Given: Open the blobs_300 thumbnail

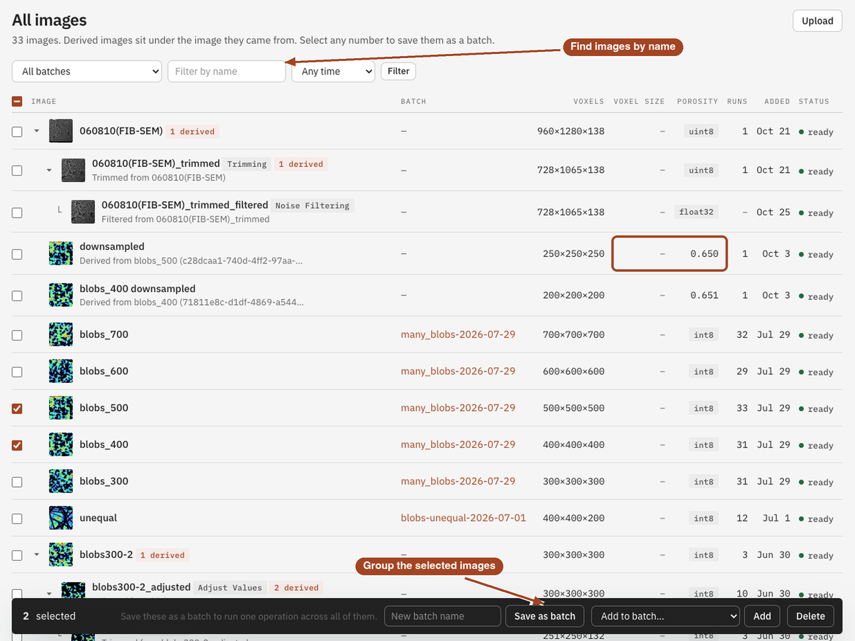Looking at the screenshot, I should (61, 481).
